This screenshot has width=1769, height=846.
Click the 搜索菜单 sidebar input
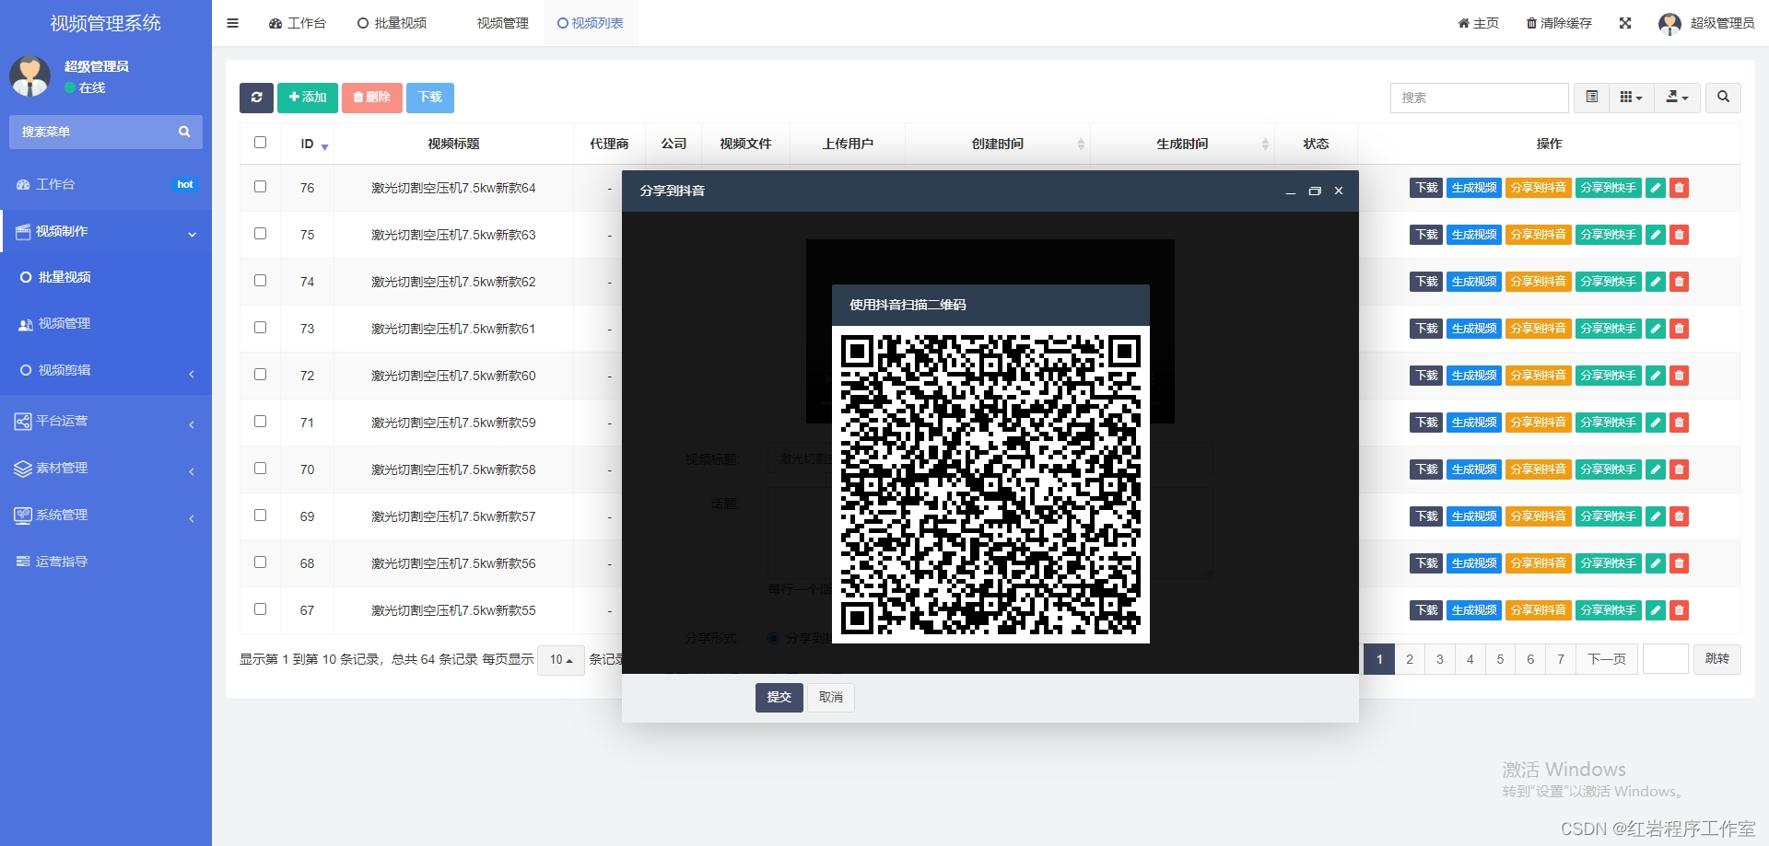pos(92,132)
